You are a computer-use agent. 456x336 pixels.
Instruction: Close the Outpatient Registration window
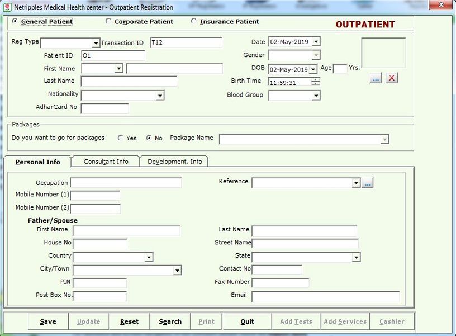point(441,4)
